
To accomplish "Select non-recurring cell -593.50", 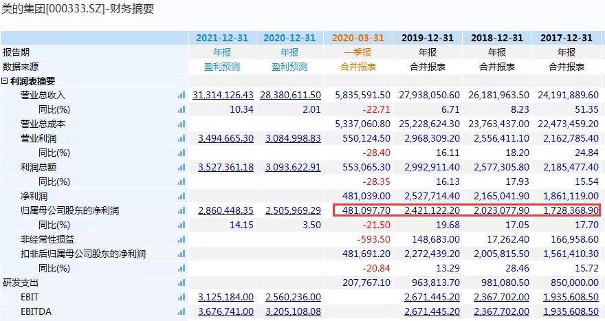I will point(373,239).
